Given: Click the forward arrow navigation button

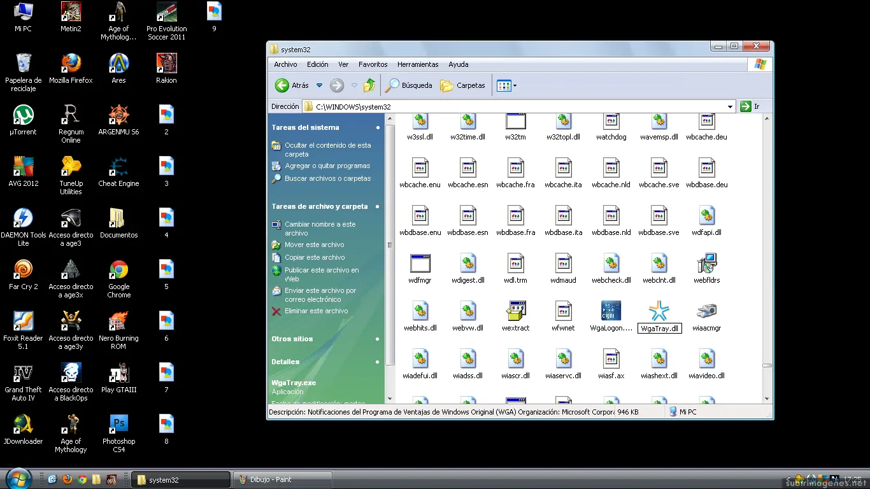Looking at the screenshot, I should (x=337, y=85).
